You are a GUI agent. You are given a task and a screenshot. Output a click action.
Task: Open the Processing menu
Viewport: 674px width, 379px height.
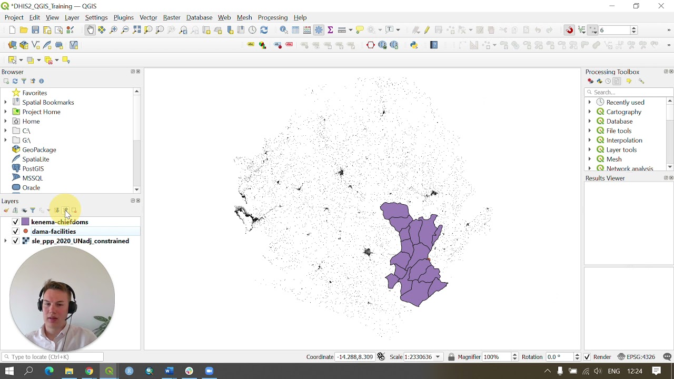click(x=273, y=17)
